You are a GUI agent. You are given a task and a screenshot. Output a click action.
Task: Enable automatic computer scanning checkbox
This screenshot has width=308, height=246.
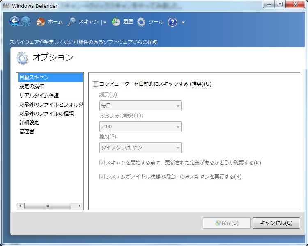[x=96, y=84]
